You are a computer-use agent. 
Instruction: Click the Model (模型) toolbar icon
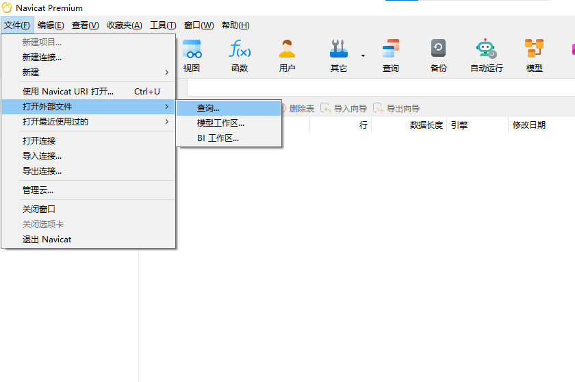[x=535, y=49]
